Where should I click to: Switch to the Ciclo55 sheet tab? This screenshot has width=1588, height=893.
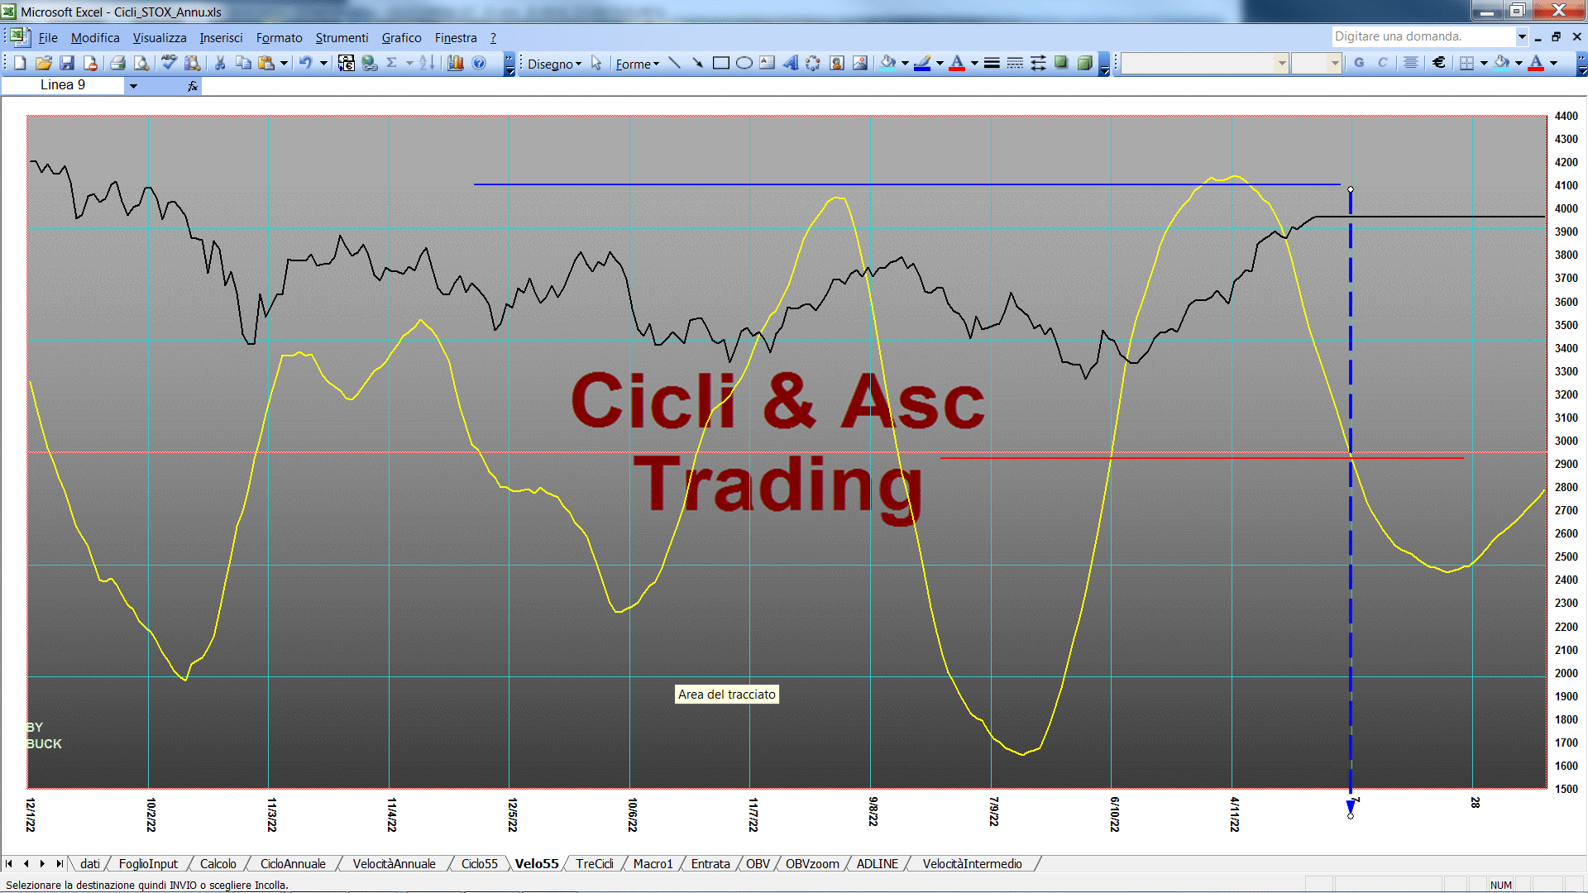pyautogui.click(x=480, y=864)
